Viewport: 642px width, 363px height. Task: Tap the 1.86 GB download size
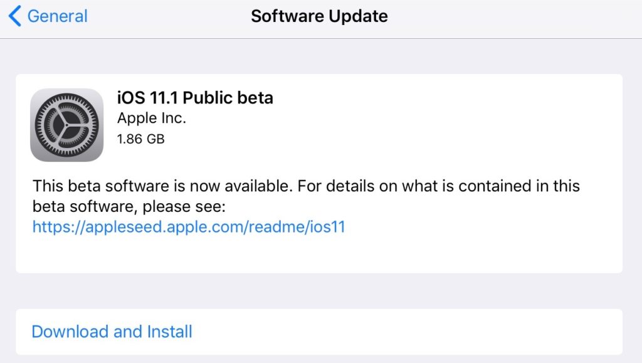pyautogui.click(x=141, y=139)
